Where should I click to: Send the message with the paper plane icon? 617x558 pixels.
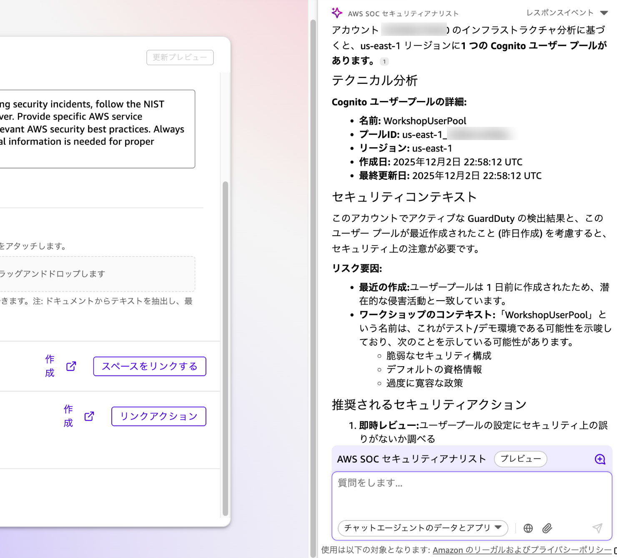coord(597,528)
